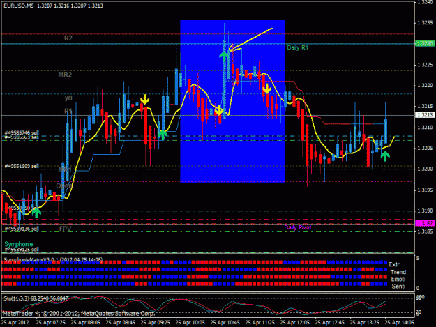The height and width of the screenshot is (327, 436).
Task: Click 1.3220 on the price scale
Action: [425, 85]
